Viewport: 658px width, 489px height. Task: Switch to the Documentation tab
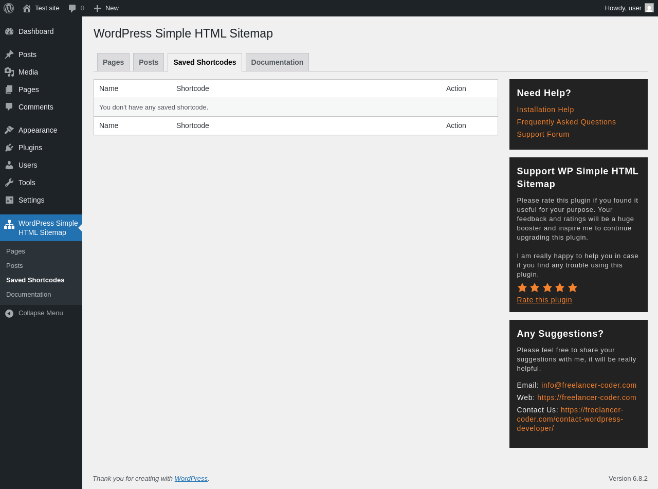click(277, 62)
